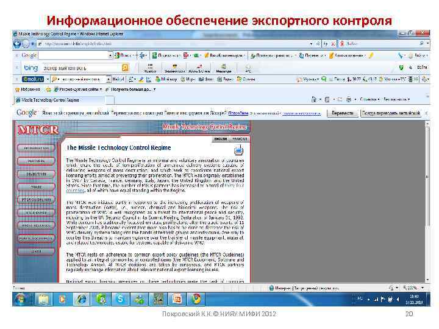Switch page language to FRANCAIS
The image size is (439, 329).
click(x=240, y=139)
